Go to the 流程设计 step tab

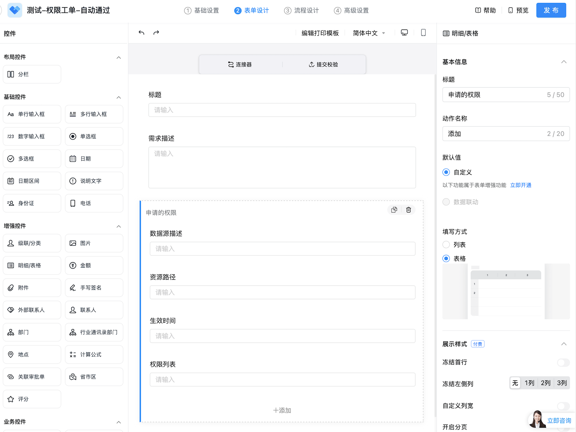click(302, 10)
